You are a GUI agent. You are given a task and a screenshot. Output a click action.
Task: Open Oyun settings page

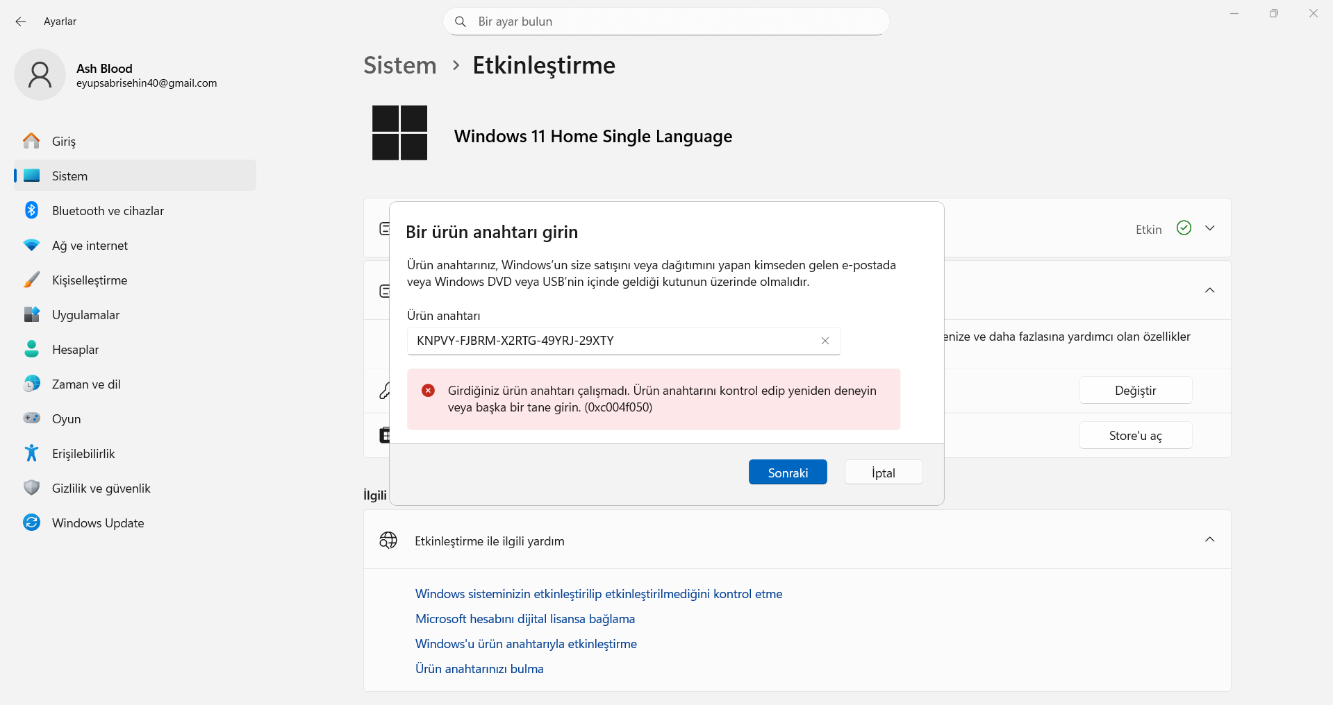pos(135,418)
